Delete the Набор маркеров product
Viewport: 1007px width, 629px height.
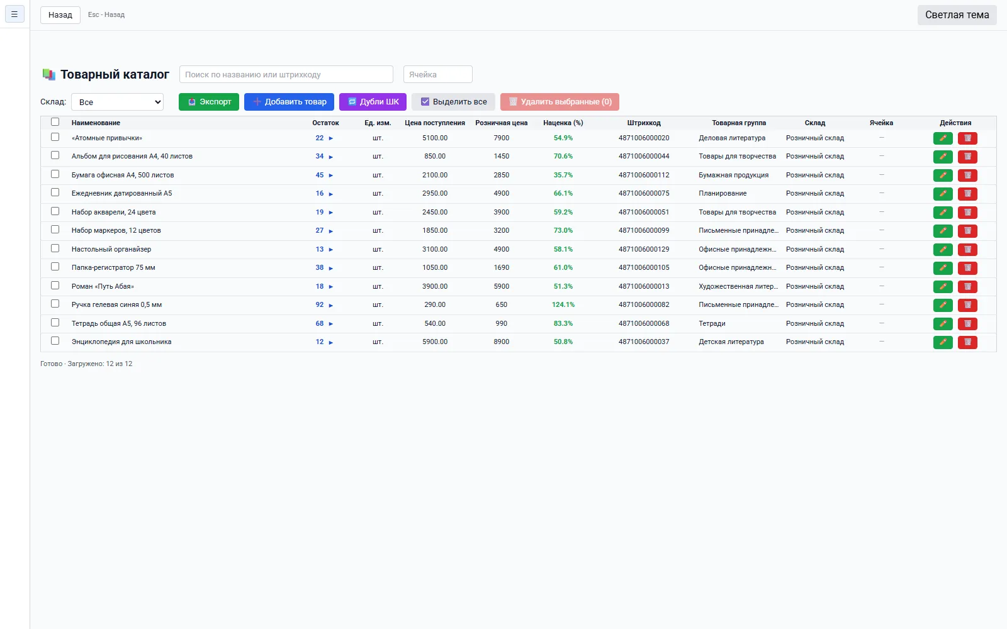(967, 231)
